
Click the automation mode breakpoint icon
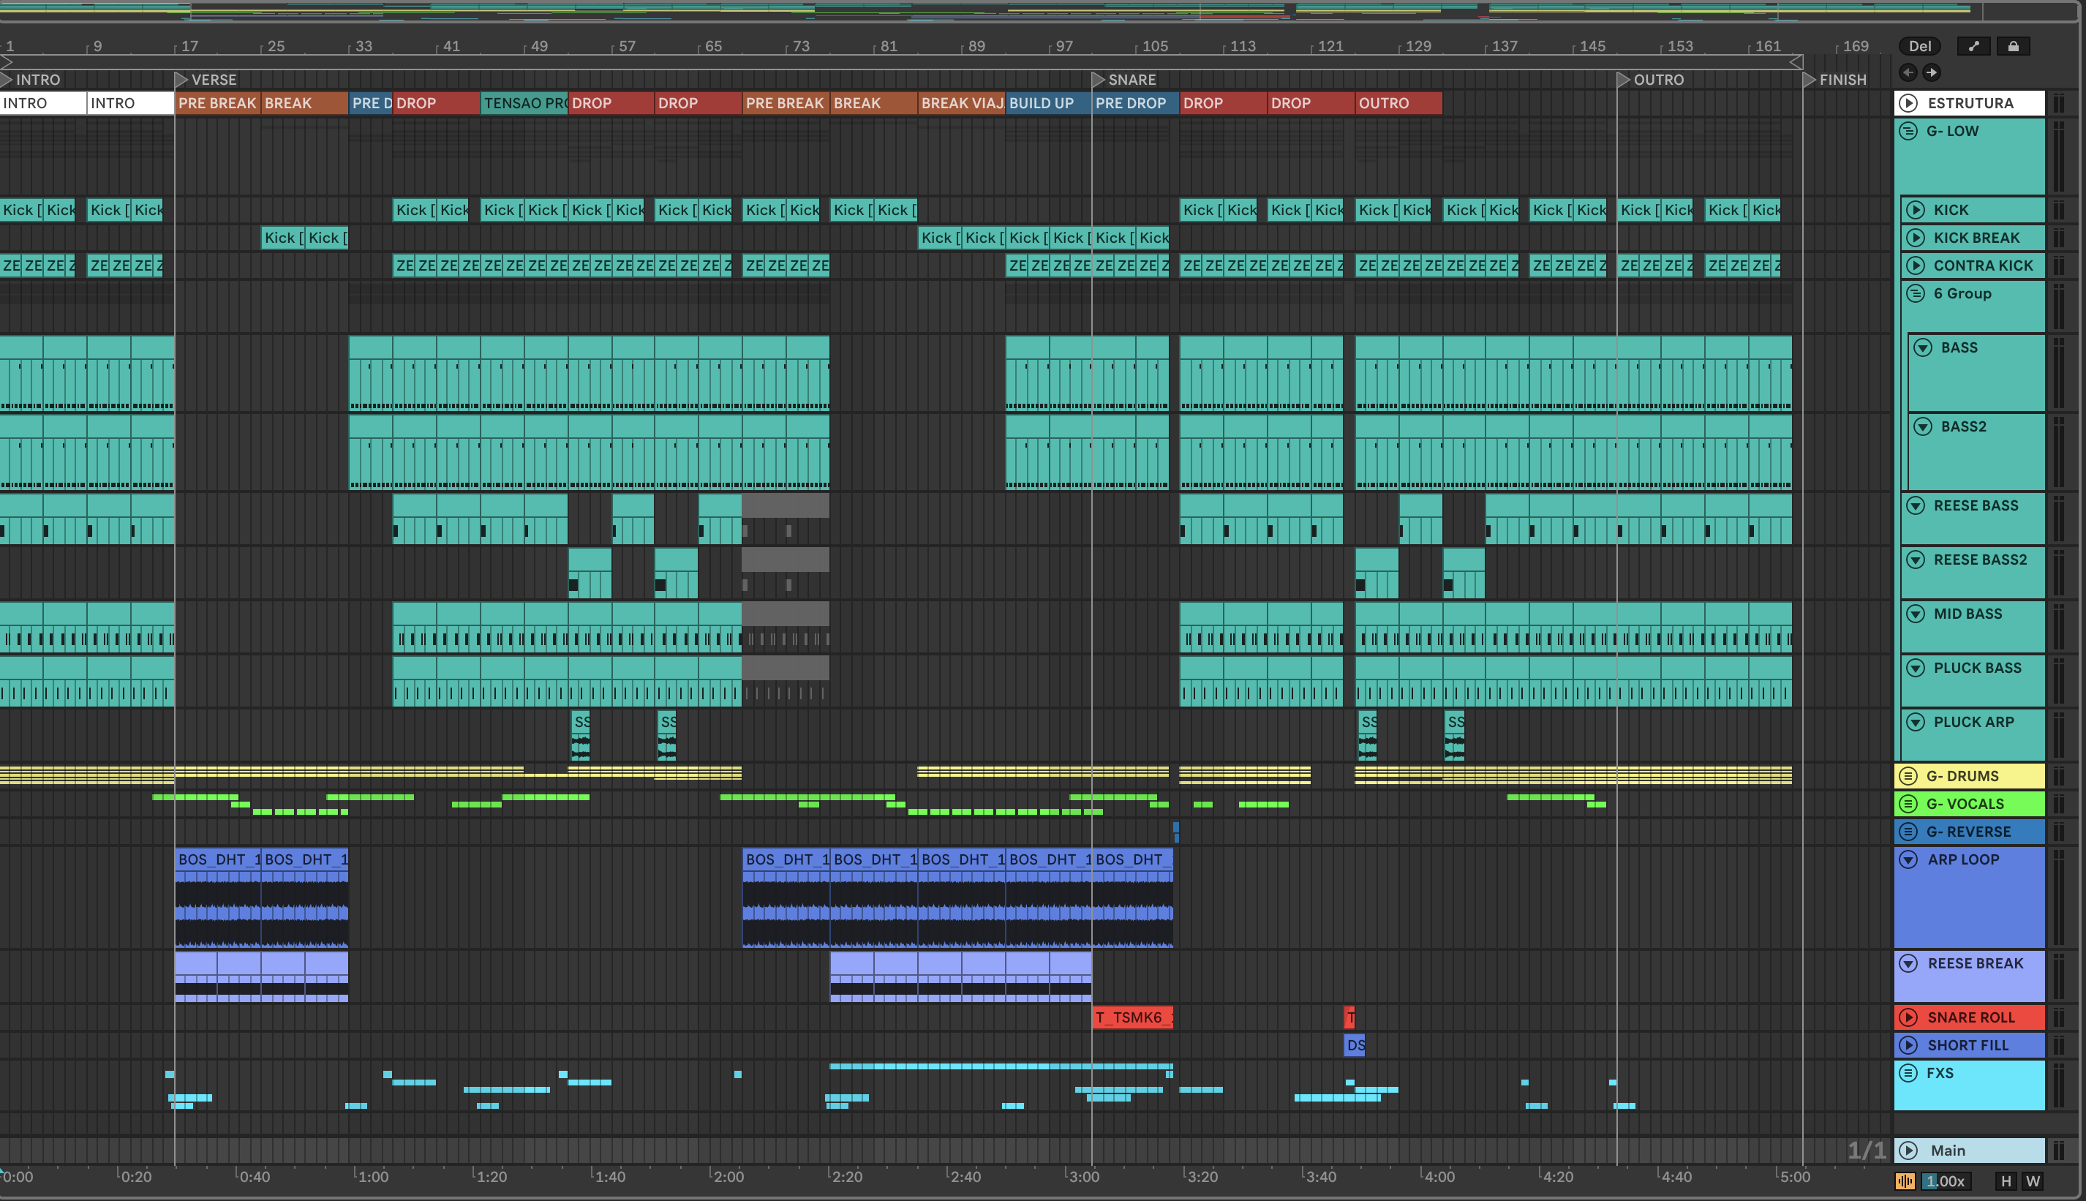pyautogui.click(x=1973, y=46)
